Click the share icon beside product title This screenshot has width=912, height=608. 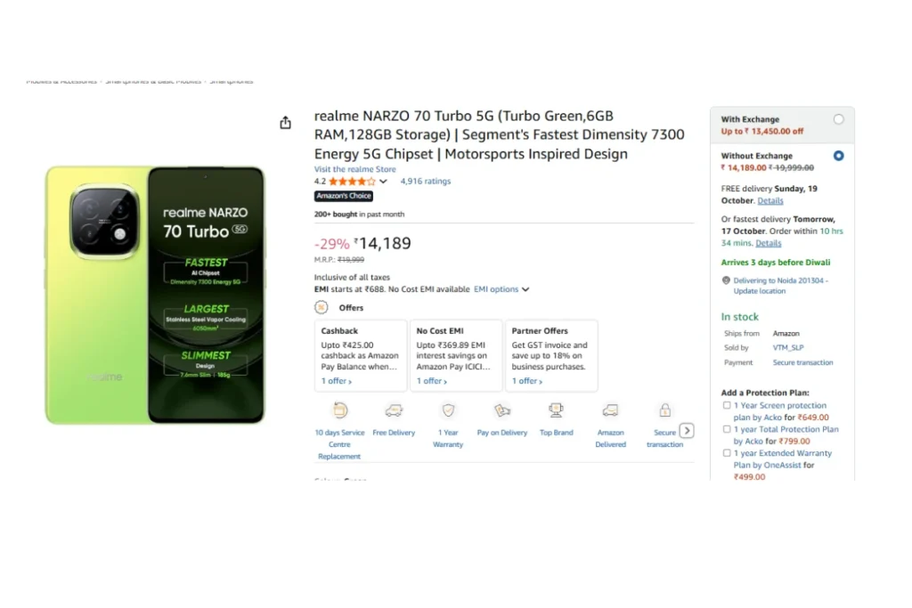(x=285, y=123)
